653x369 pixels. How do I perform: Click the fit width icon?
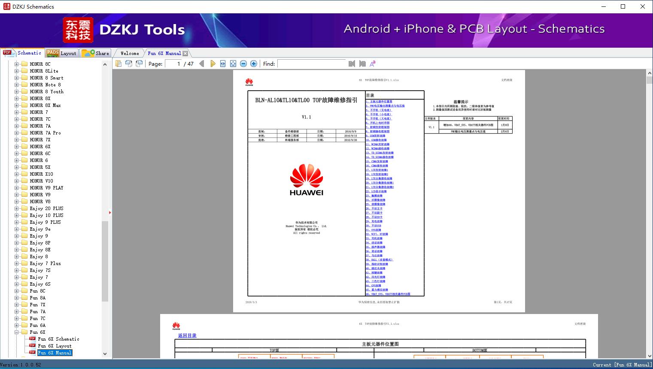coord(223,64)
